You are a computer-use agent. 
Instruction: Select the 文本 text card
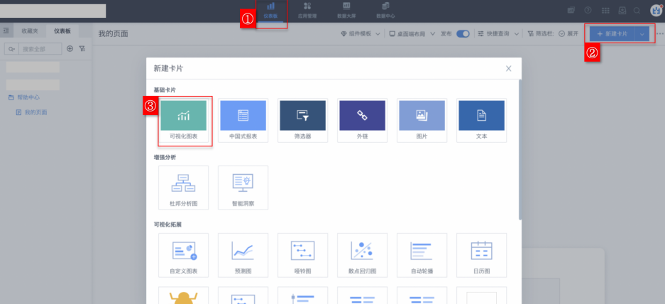(x=481, y=120)
